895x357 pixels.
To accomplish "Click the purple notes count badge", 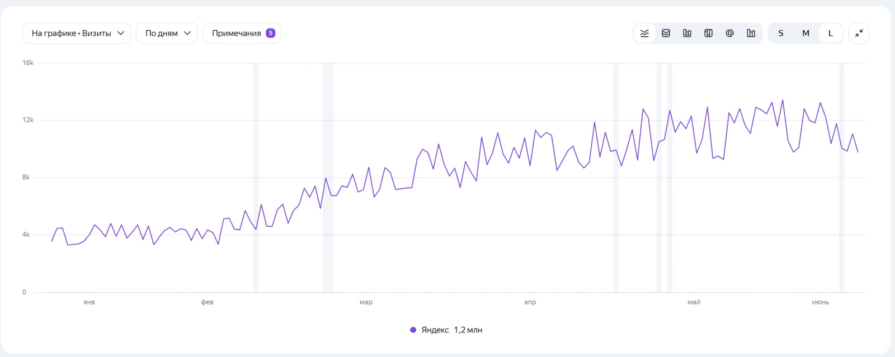I will click(x=270, y=33).
